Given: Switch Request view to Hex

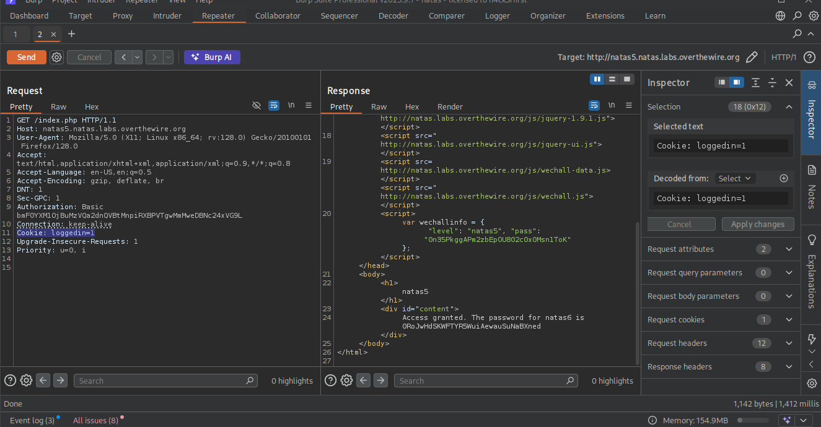Looking at the screenshot, I should click(x=92, y=106).
